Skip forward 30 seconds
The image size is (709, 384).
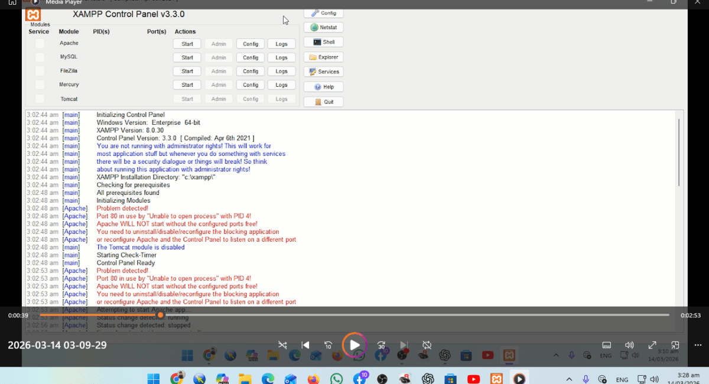(381, 345)
